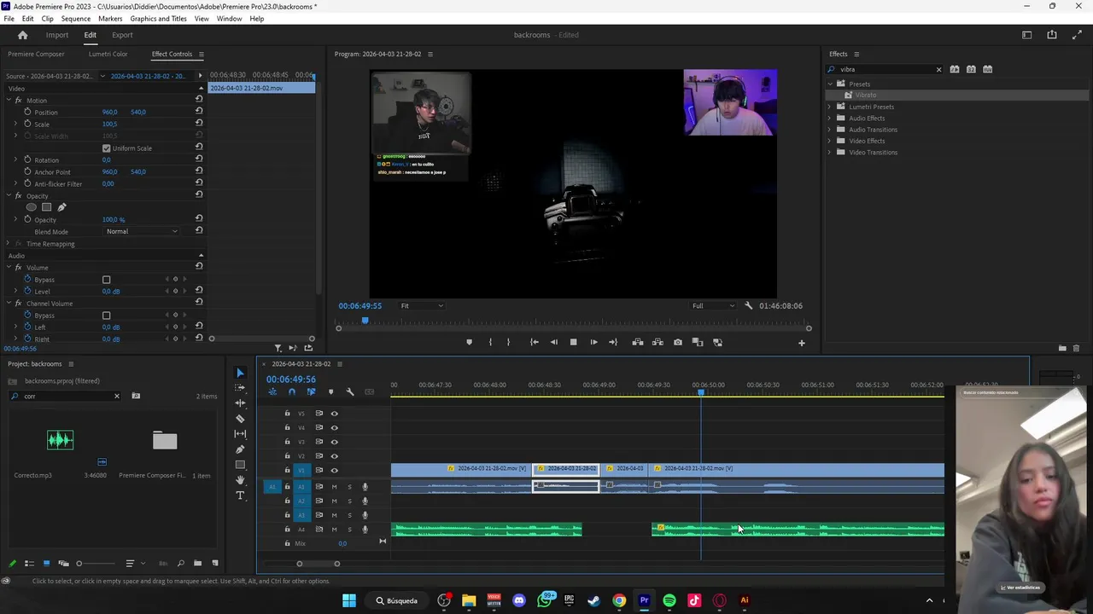
Task: Create ellipse mask under Opacity
Action: [32, 207]
